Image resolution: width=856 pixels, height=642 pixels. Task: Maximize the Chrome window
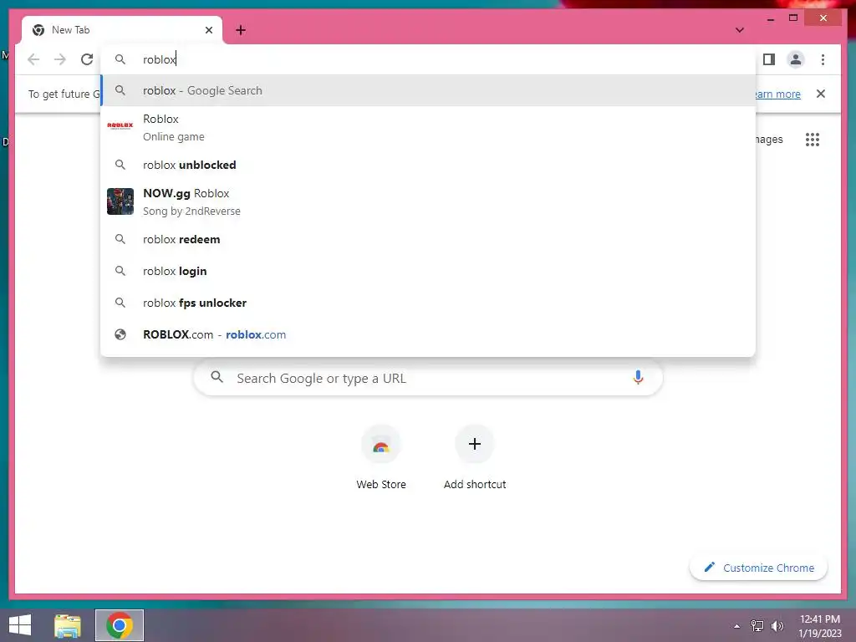coord(793,18)
